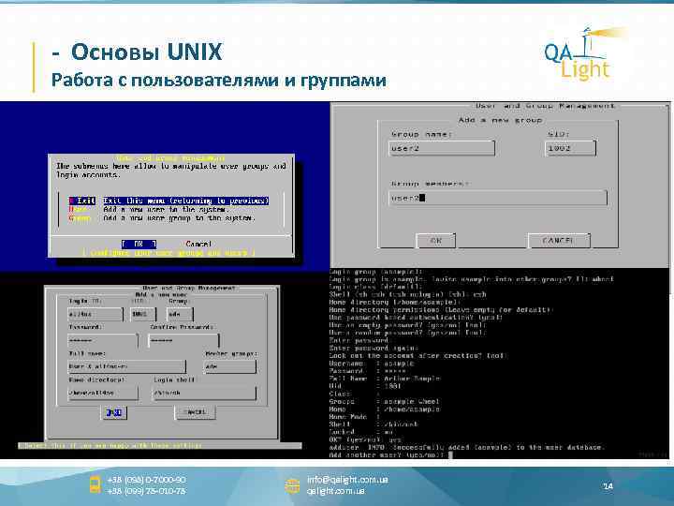Click the Full name field
The height and width of the screenshot is (506, 674).
[126, 366]
